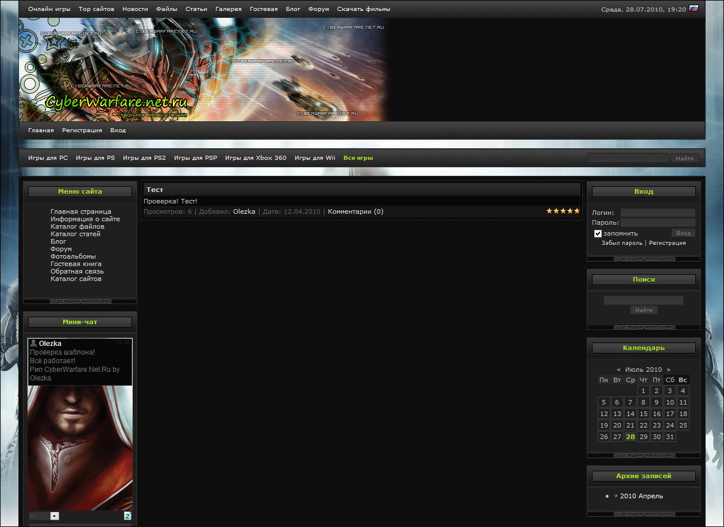
Task: Open the Тест post title
Action: 155,190
